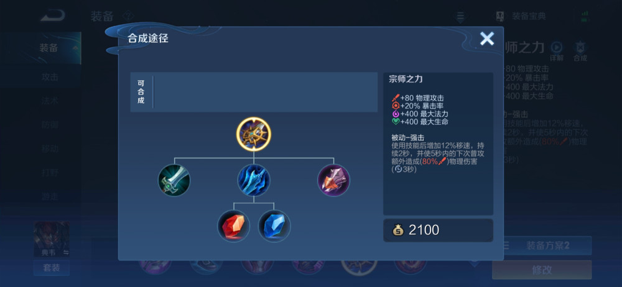Open the blue gauntlet component icon
This screenshot has height=287, width=622.
click(254, 180)
